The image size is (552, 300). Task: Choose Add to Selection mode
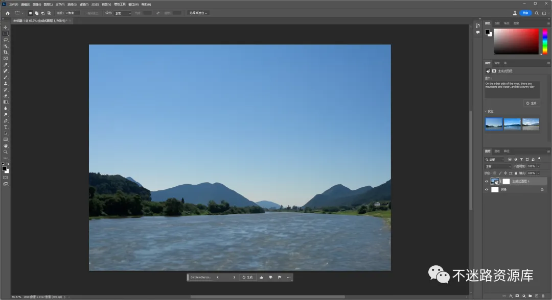click(x=37, y=13)
